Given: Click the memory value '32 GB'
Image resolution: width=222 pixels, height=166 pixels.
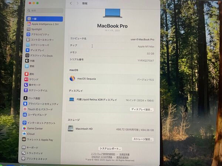Looking at the screenshot, I should [x=150, y=53].
